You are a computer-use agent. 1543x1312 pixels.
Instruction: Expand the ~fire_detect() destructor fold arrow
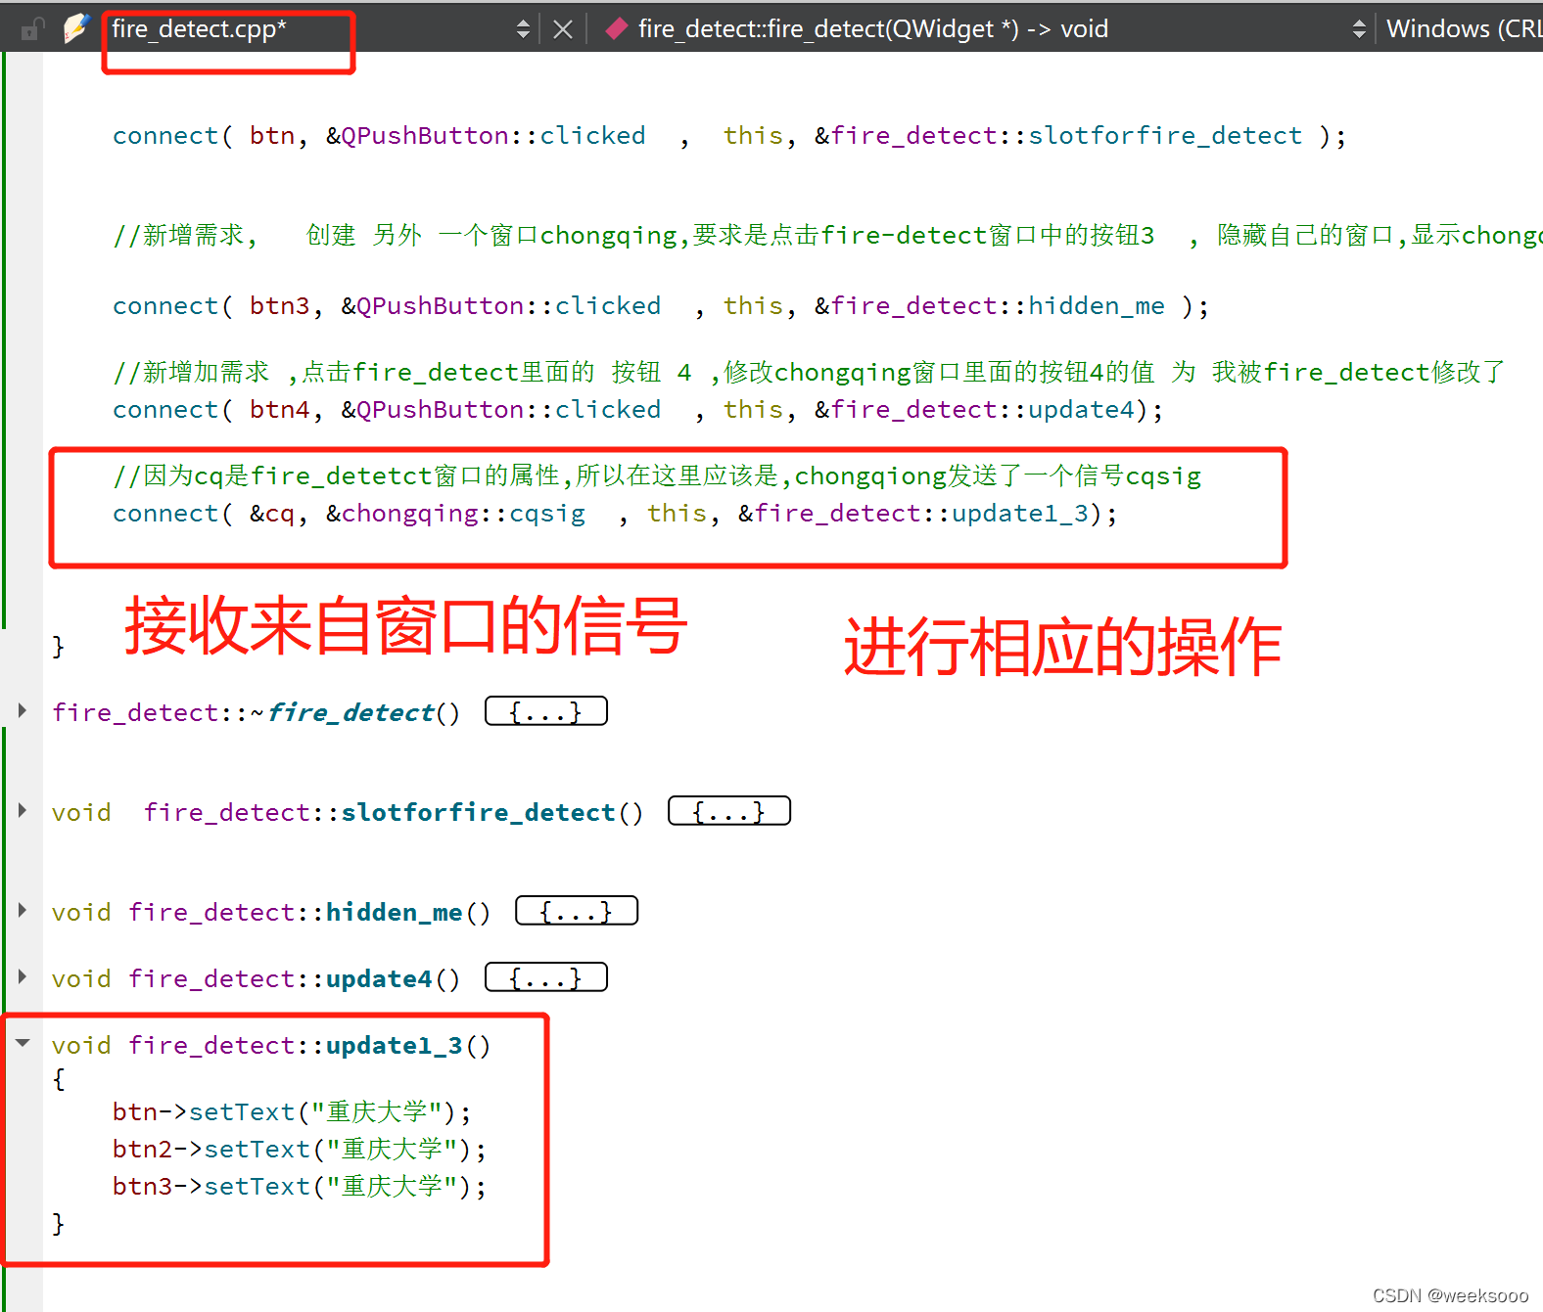23,710
